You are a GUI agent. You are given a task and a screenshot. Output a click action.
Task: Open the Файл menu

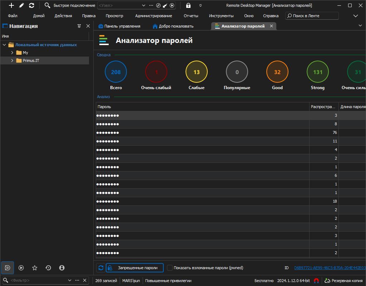[13, 16]
